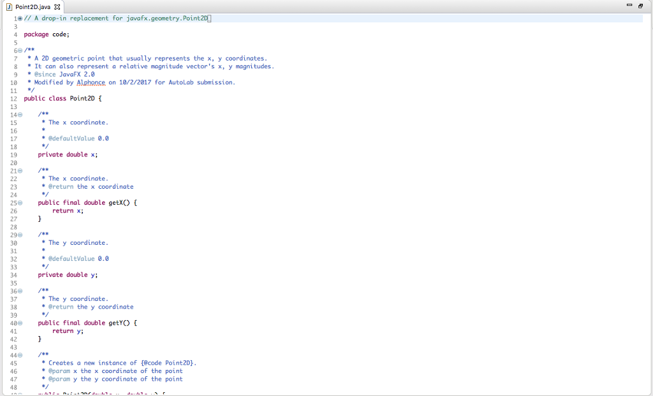Collapse getY method at line 40
Viewport: 653px width, 396px height.
pos(20,323)
